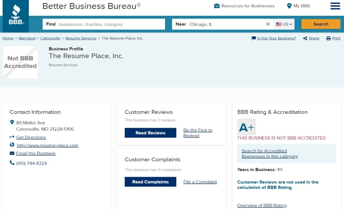Open the US country dropdown

coord(284,24)
